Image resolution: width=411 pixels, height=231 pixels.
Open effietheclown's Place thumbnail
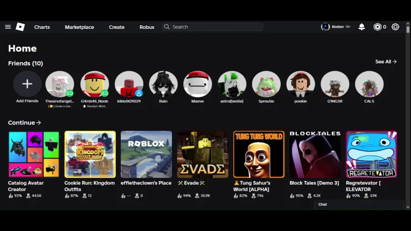click(x=146, y=154)
